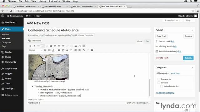This screenshot has width=200, height=112.
Task: Bookmark this page with star icon
Action: pos(193,11)
